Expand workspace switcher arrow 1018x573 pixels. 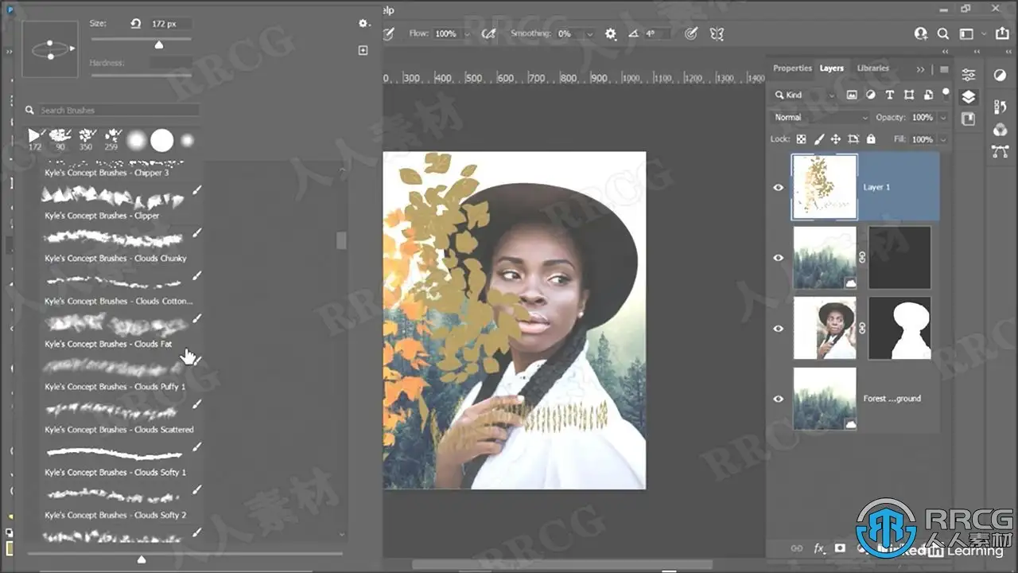(984, 34)
